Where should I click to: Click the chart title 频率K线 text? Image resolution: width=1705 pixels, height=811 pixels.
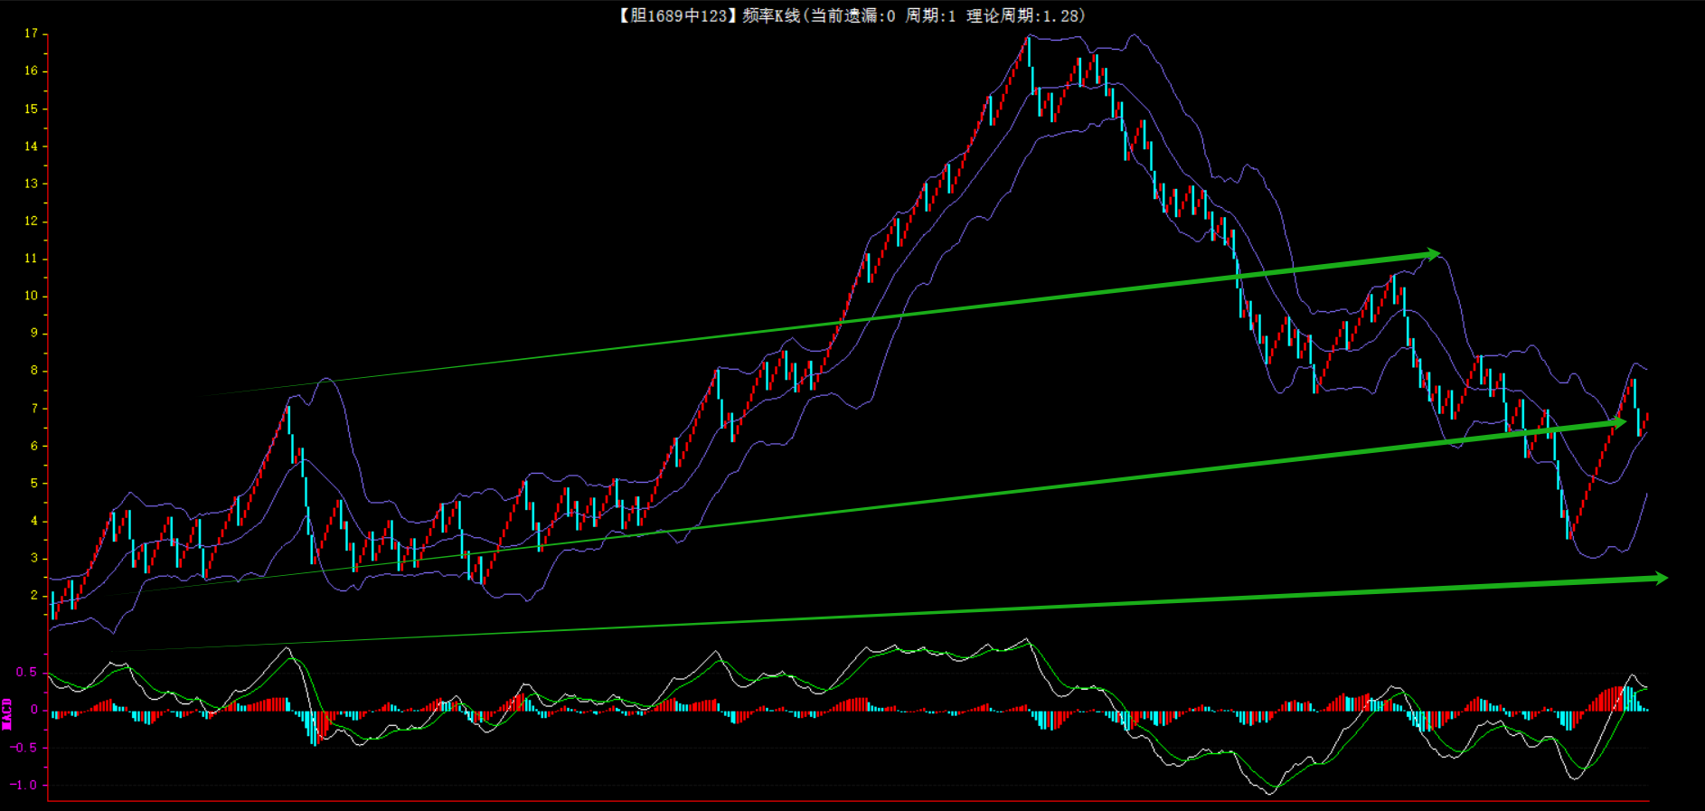(x=771, y=15)
